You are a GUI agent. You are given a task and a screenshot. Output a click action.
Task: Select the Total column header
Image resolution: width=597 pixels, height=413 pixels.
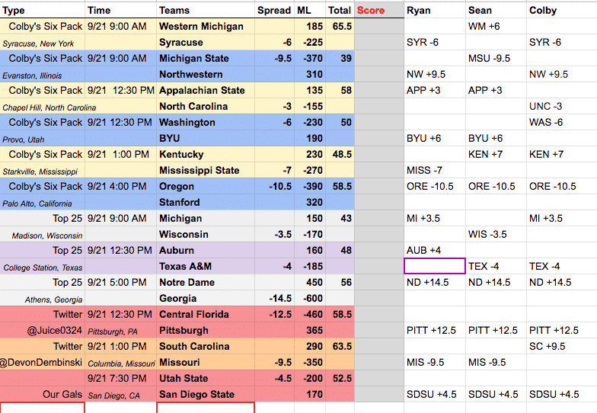point(340,11)
